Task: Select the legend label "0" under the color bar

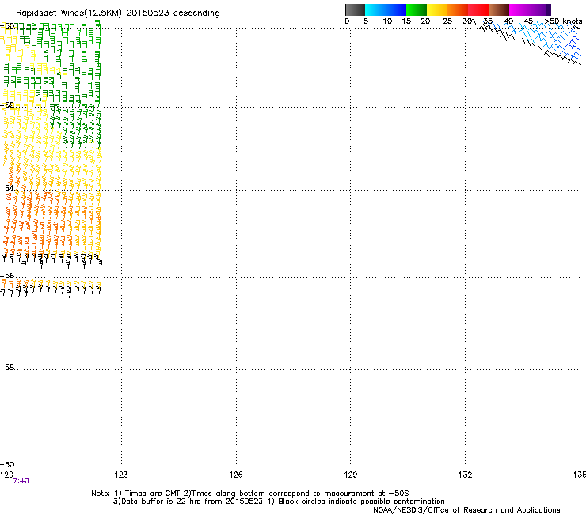Action: point(347,21)
